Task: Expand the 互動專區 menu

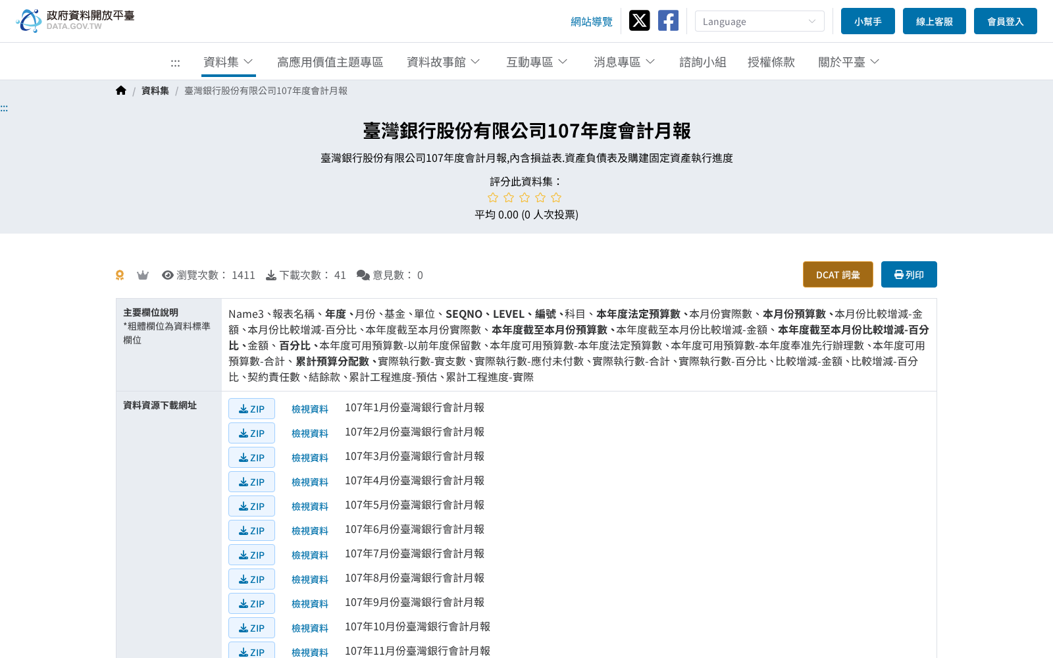Action: [x=536, y=62]
